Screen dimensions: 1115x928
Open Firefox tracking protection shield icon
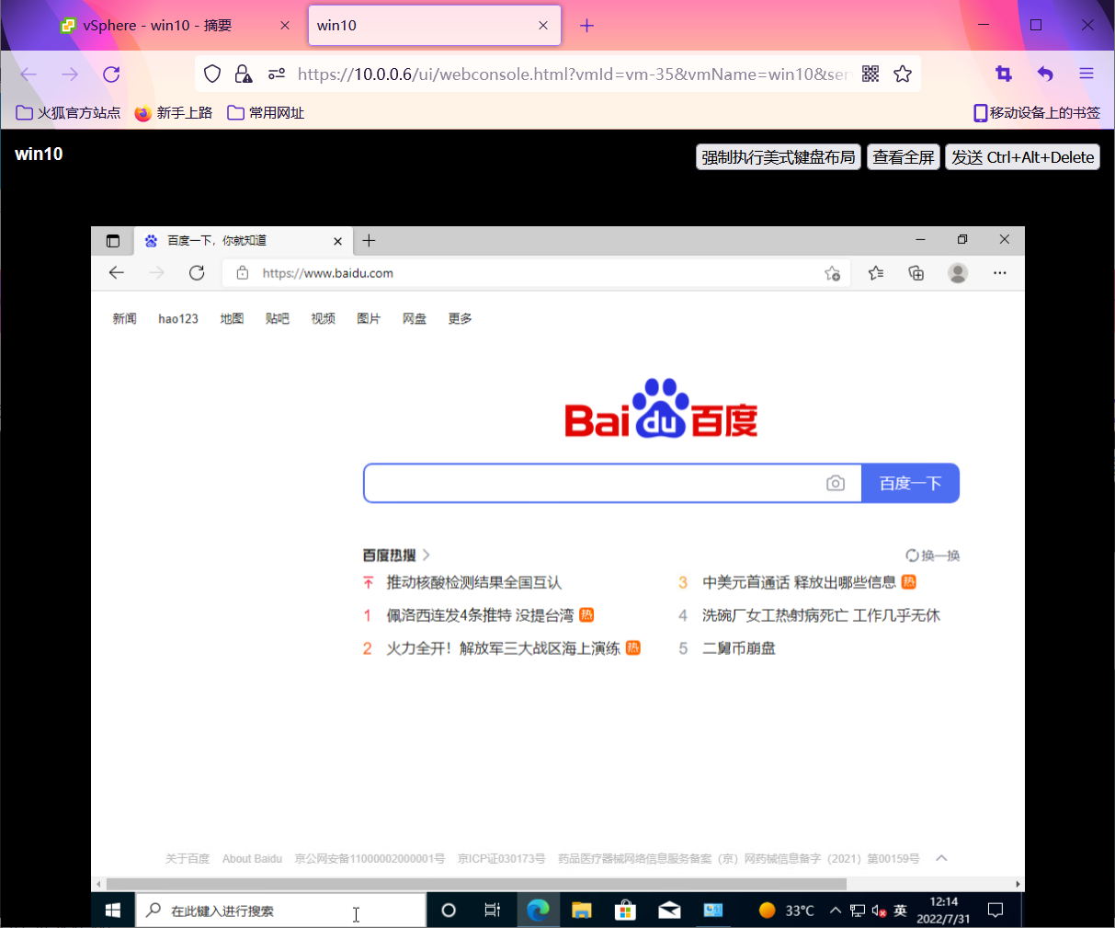[x=212, y=74]
